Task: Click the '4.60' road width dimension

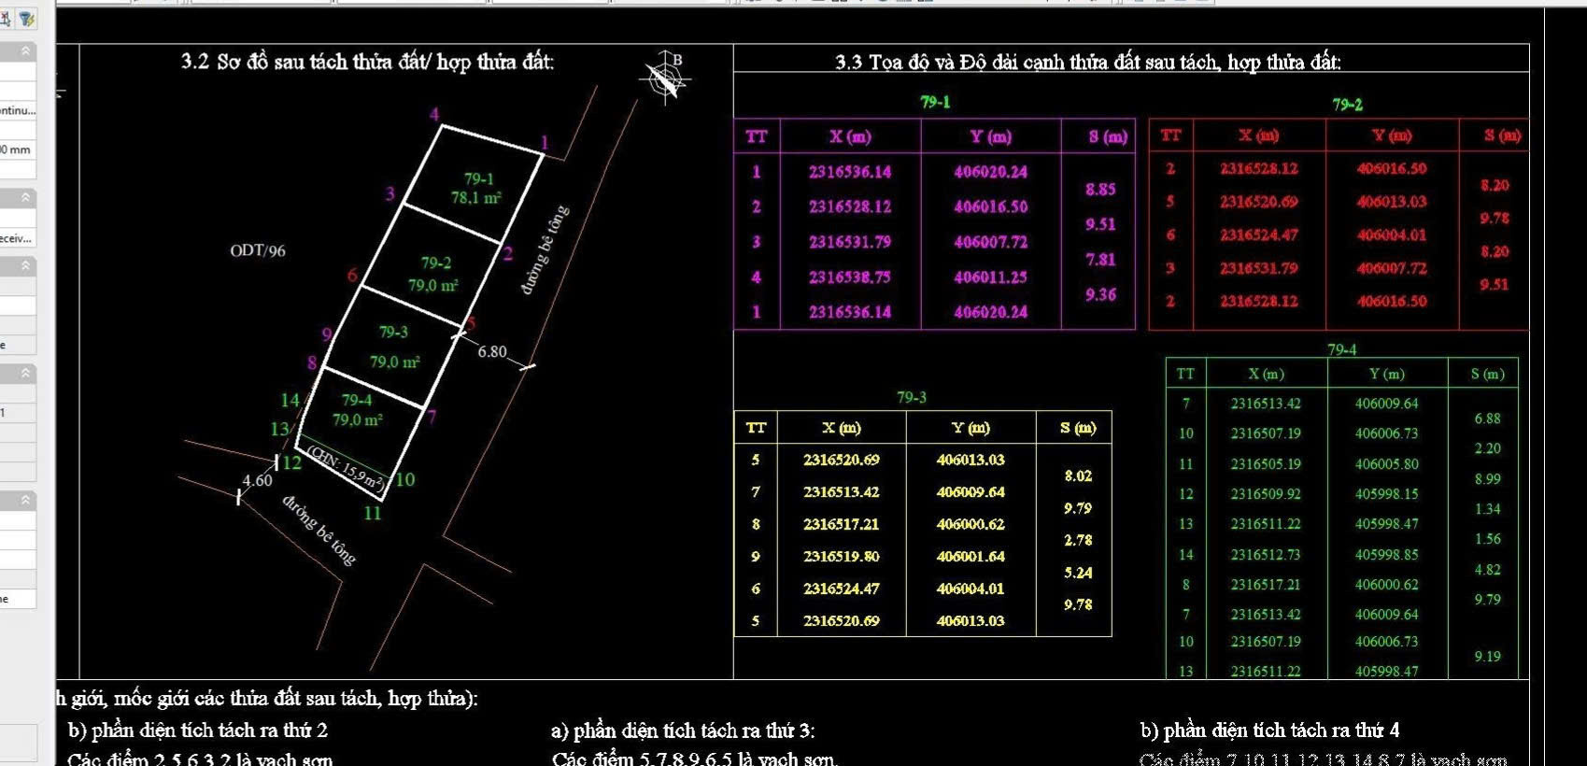Action: [258, 480]
